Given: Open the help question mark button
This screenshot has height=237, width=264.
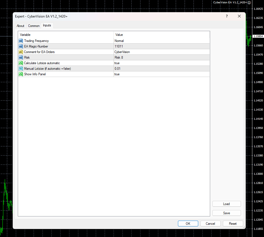Looking at the screenshot, I should pos(227,16).
